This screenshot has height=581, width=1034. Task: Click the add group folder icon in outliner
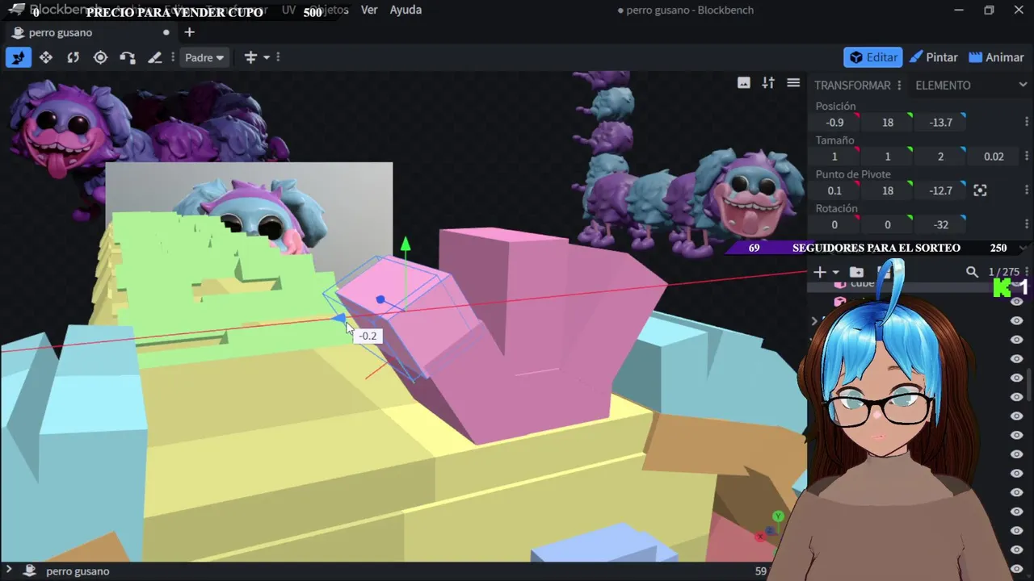tap(856, 272)
